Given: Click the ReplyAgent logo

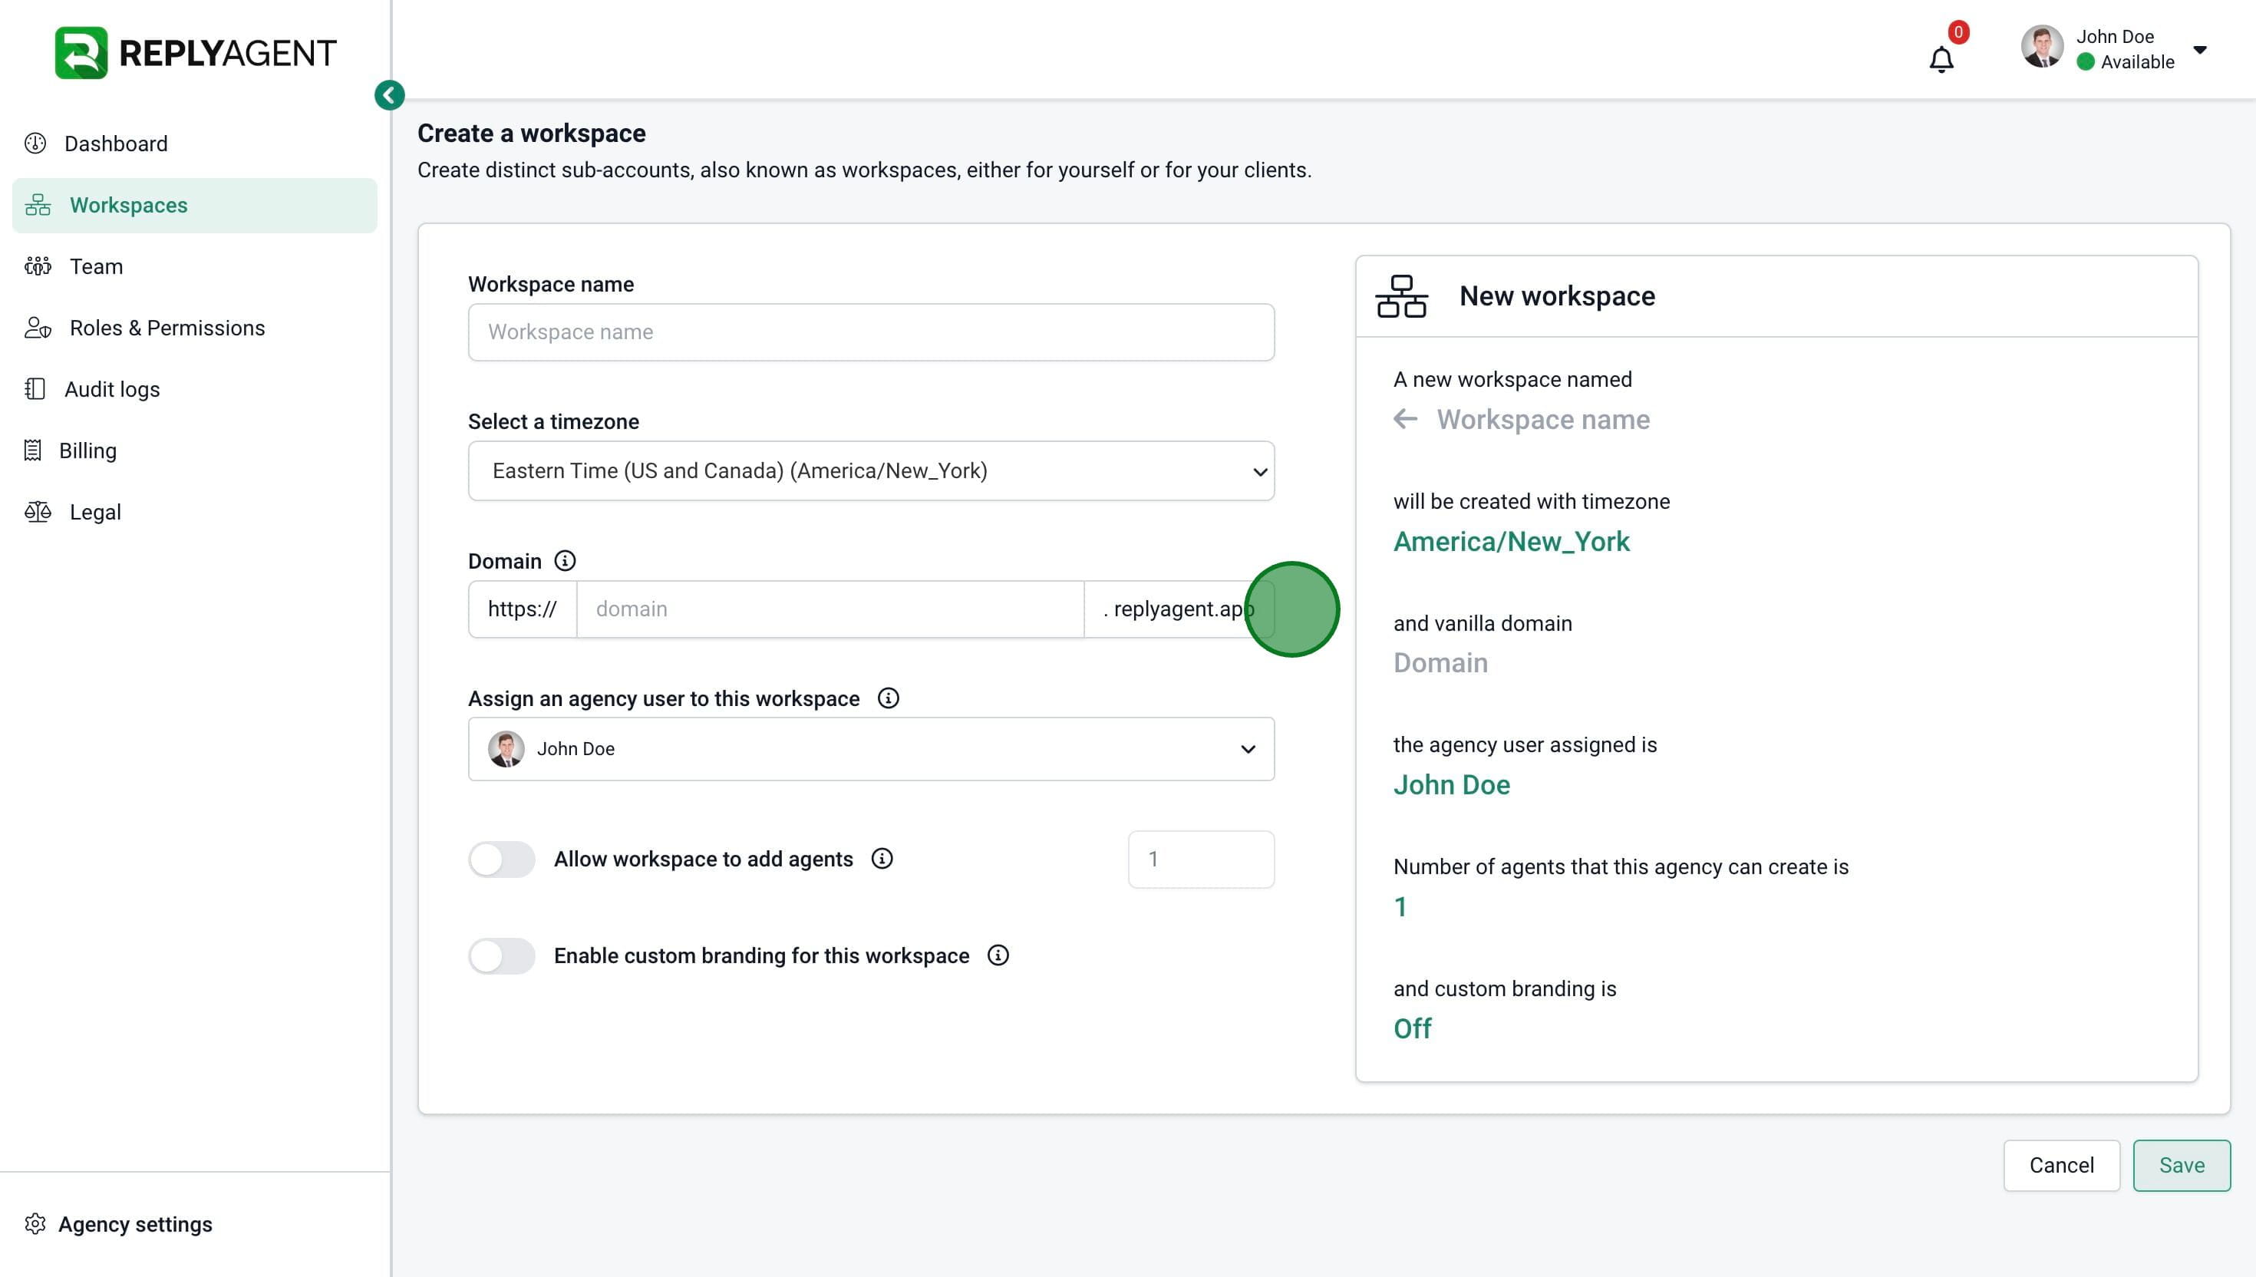Looking at the screenshot, I should [195, 53].
